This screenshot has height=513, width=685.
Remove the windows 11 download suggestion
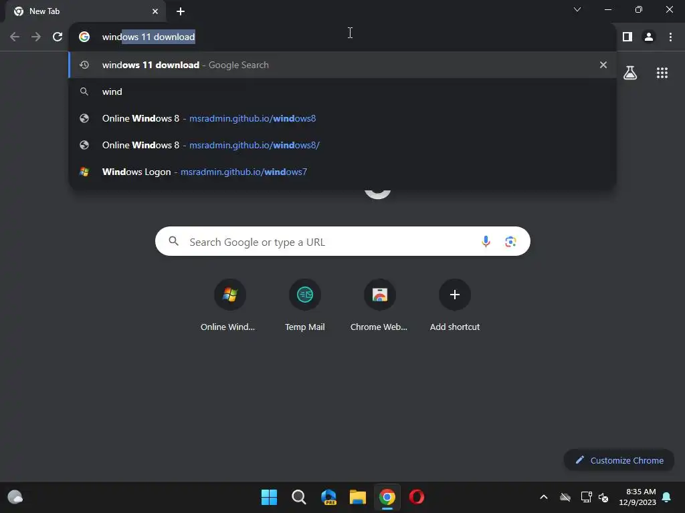pyautogui.click(x=603, y=65)
